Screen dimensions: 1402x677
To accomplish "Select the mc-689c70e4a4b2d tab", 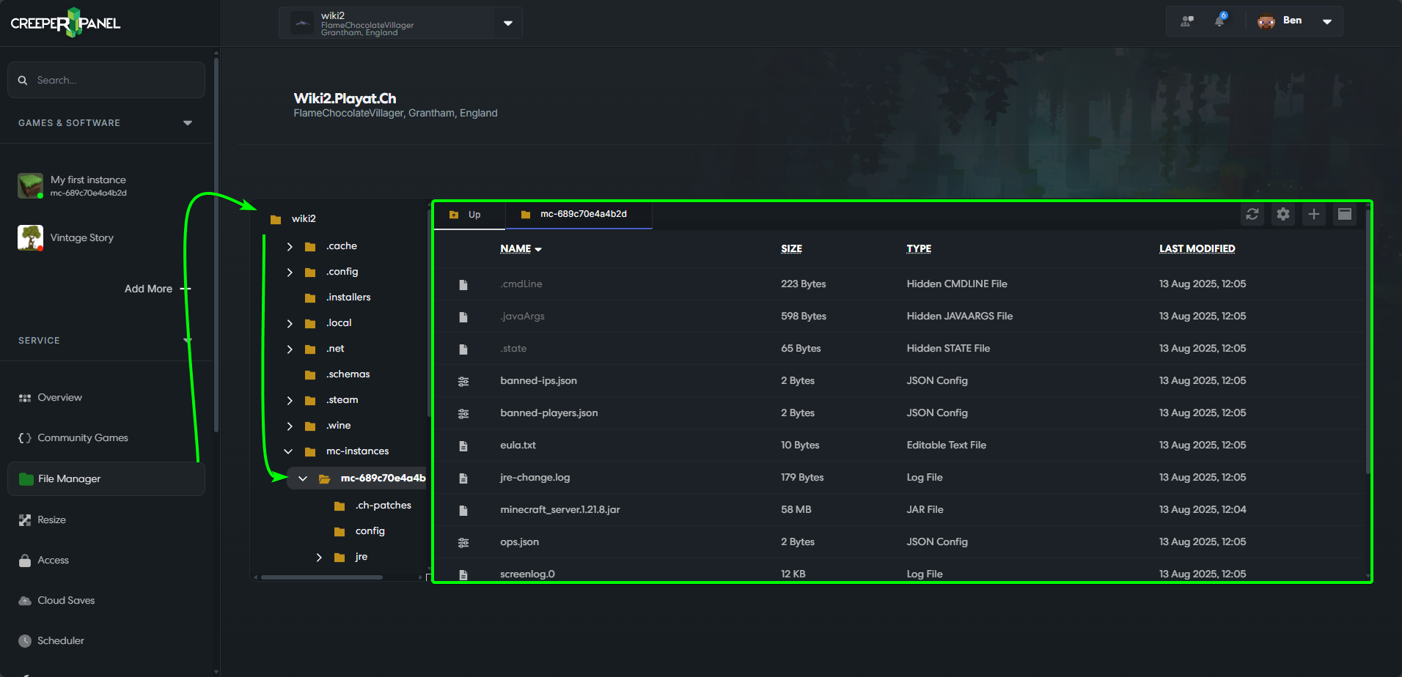I will tap(579, 215).
